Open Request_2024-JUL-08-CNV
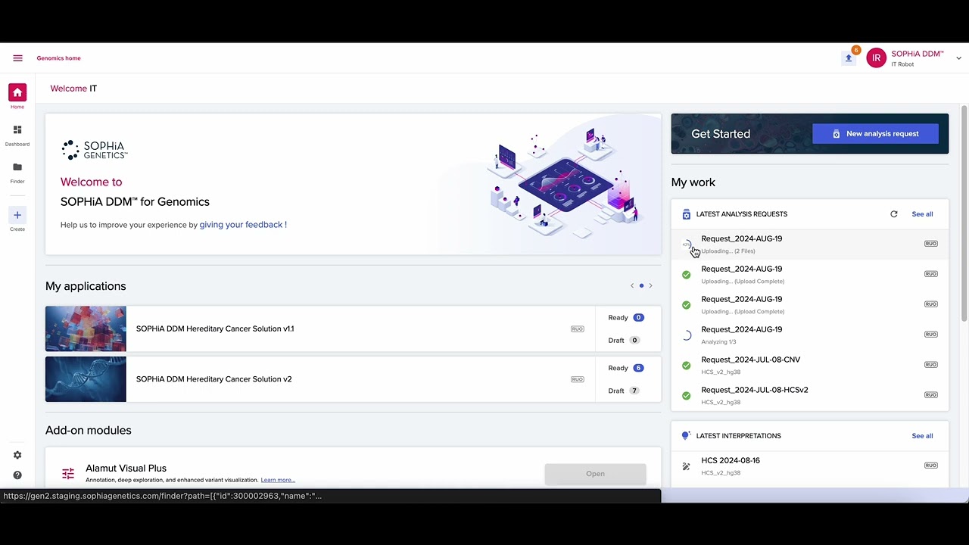969x545 pixels. pyautogui.click(x=809, y=366)
